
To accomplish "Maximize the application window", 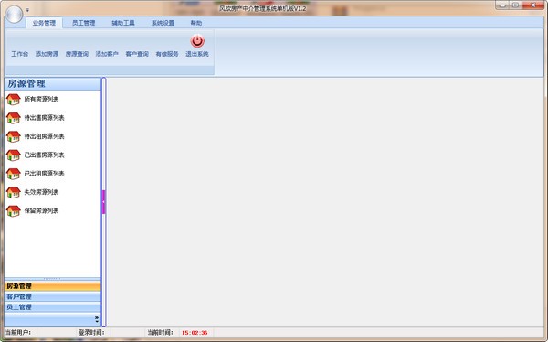I will tap(515, 5).
